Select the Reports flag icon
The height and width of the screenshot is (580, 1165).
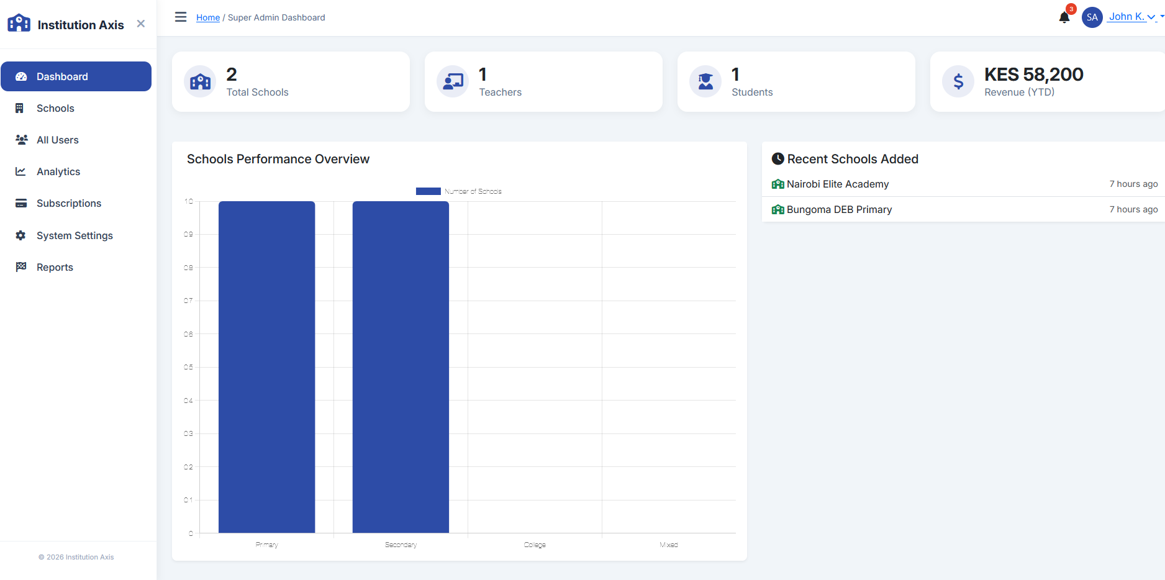[22, 267]
